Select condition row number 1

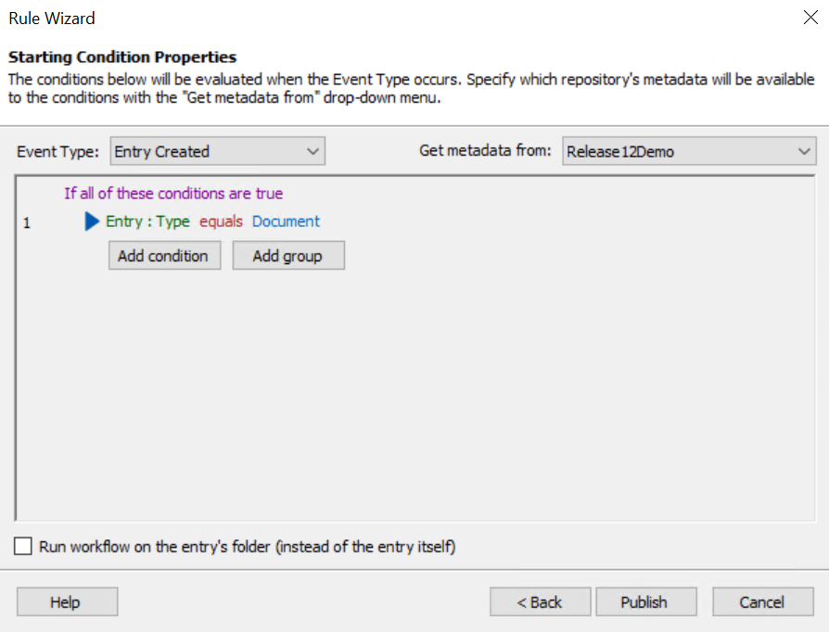pos(27,222)
